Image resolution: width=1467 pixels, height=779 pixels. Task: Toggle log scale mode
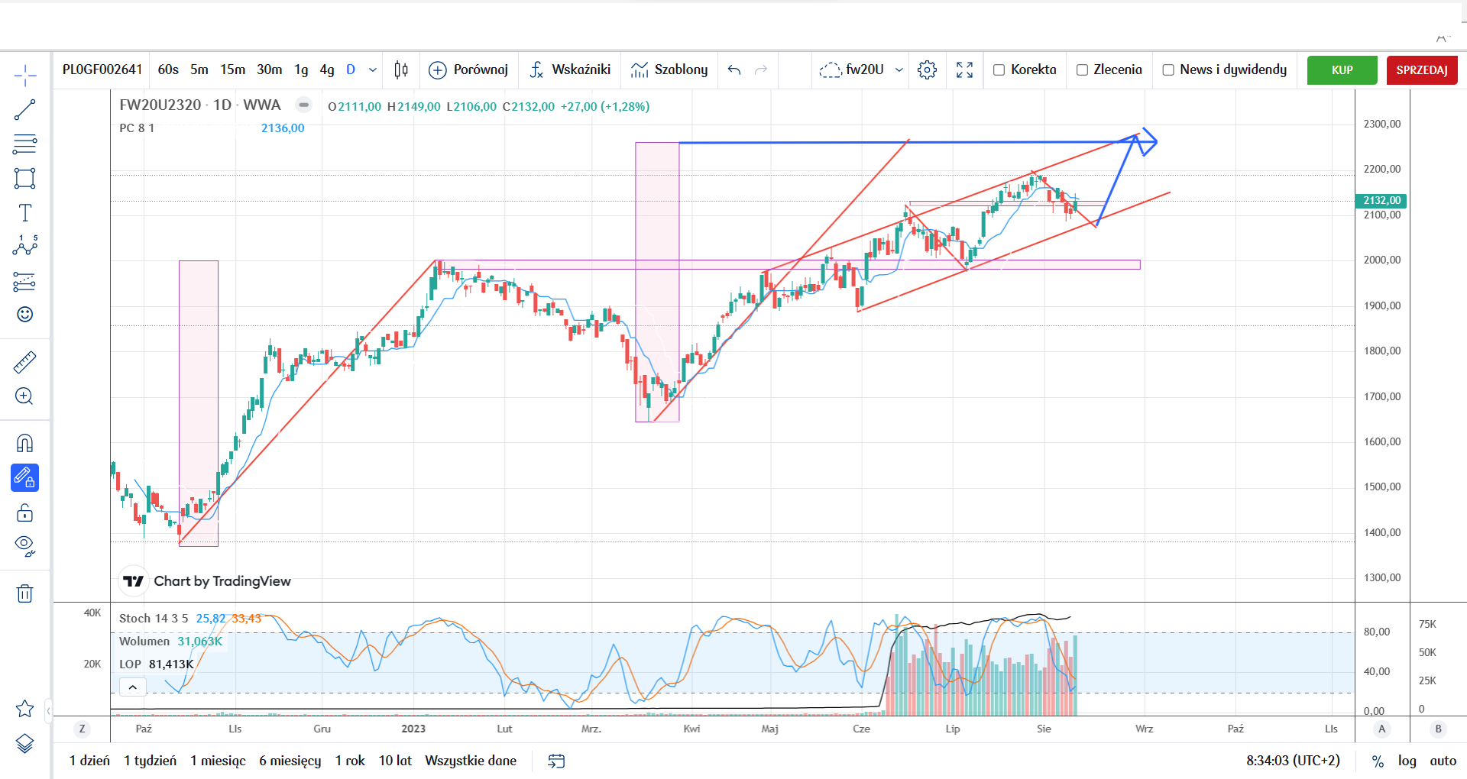click(1407, 761)
